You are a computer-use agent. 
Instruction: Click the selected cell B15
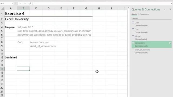(23, 69)
